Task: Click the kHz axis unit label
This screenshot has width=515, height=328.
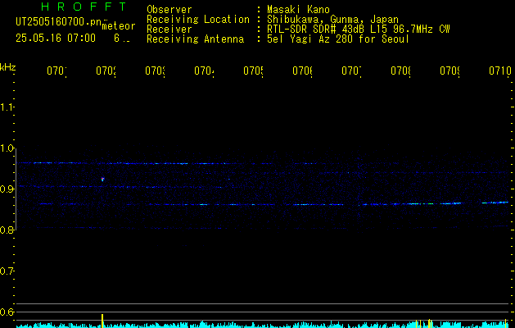Action: [x=7, y=67]
